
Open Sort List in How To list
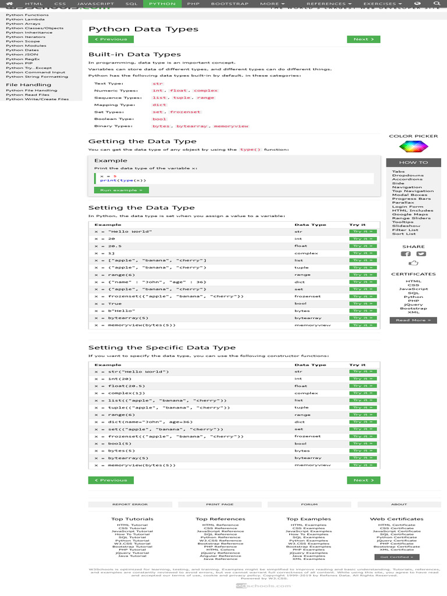coord(404,234)
